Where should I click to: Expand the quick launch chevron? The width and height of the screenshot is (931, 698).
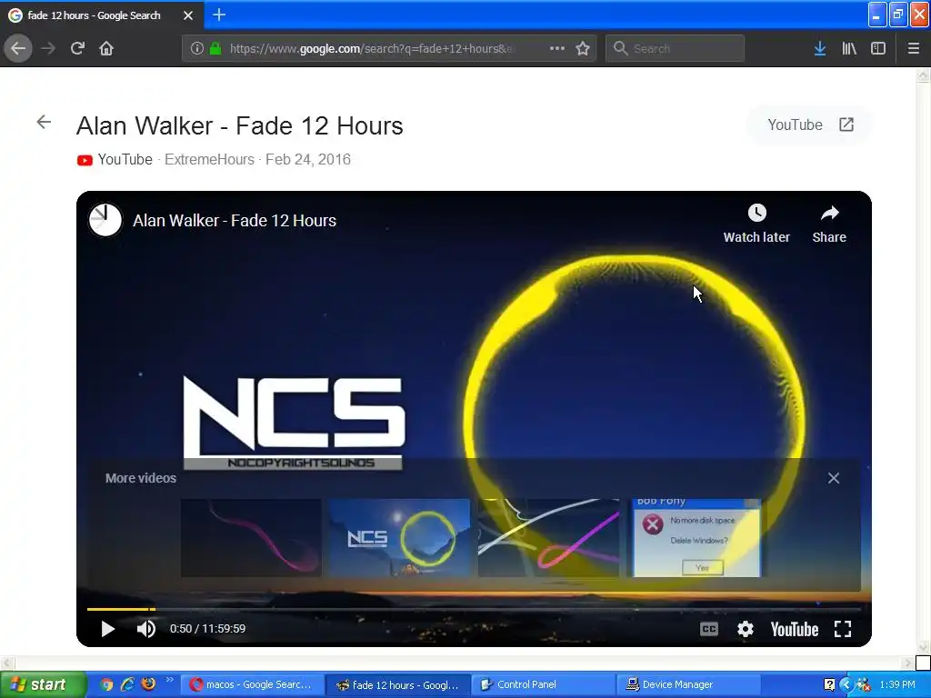(169, 680)
